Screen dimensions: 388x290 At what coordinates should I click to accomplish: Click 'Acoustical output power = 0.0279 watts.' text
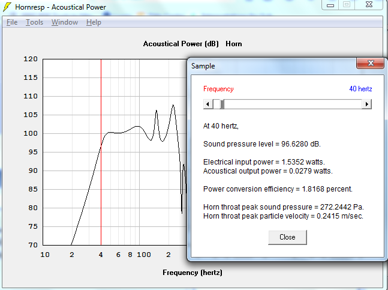click(267, 171)
